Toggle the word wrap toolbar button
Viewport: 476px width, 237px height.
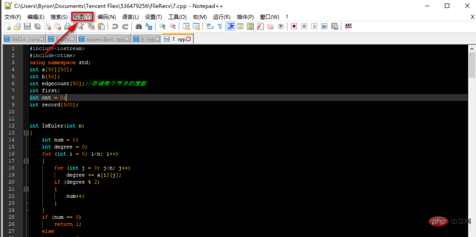[210, 27]
